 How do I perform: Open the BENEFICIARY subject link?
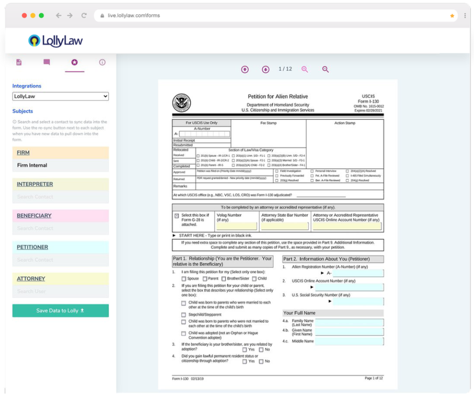[x=34, y=216]
